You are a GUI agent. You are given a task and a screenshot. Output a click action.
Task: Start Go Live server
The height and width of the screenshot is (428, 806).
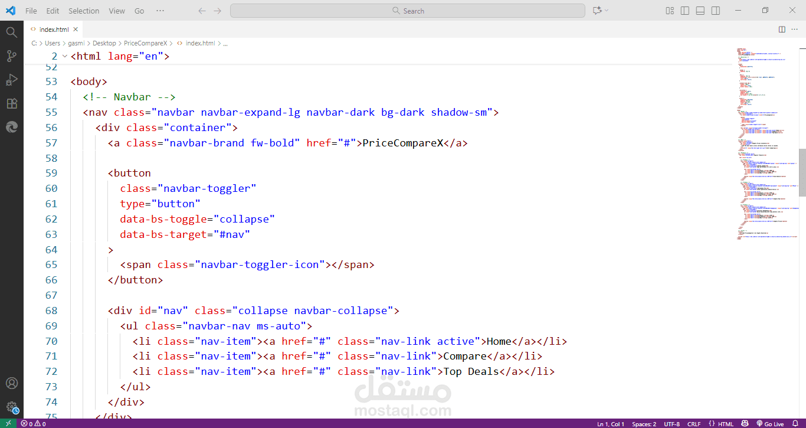coord(769,424)
